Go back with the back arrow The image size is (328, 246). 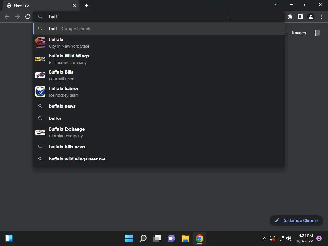pyautogui.click(x=7, y=17)
